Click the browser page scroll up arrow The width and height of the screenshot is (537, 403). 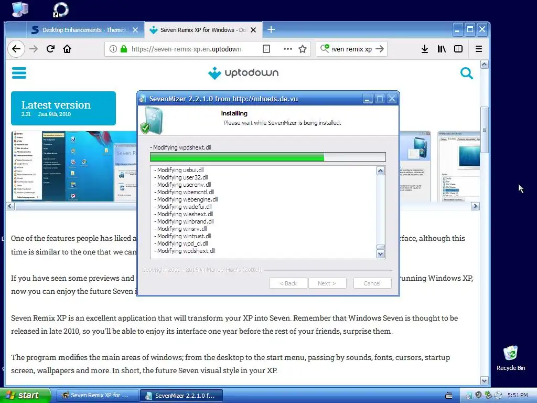484,65
